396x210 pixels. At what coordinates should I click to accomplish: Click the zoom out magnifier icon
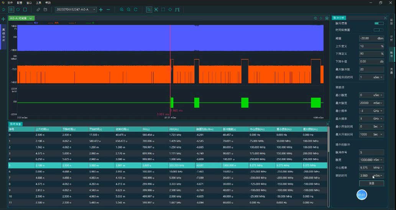click(128, 9)
